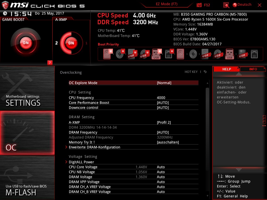This screenshot has height=200, width=267.
Task: Click the top grip handle of help panel
Action: [x=239, y=74]
